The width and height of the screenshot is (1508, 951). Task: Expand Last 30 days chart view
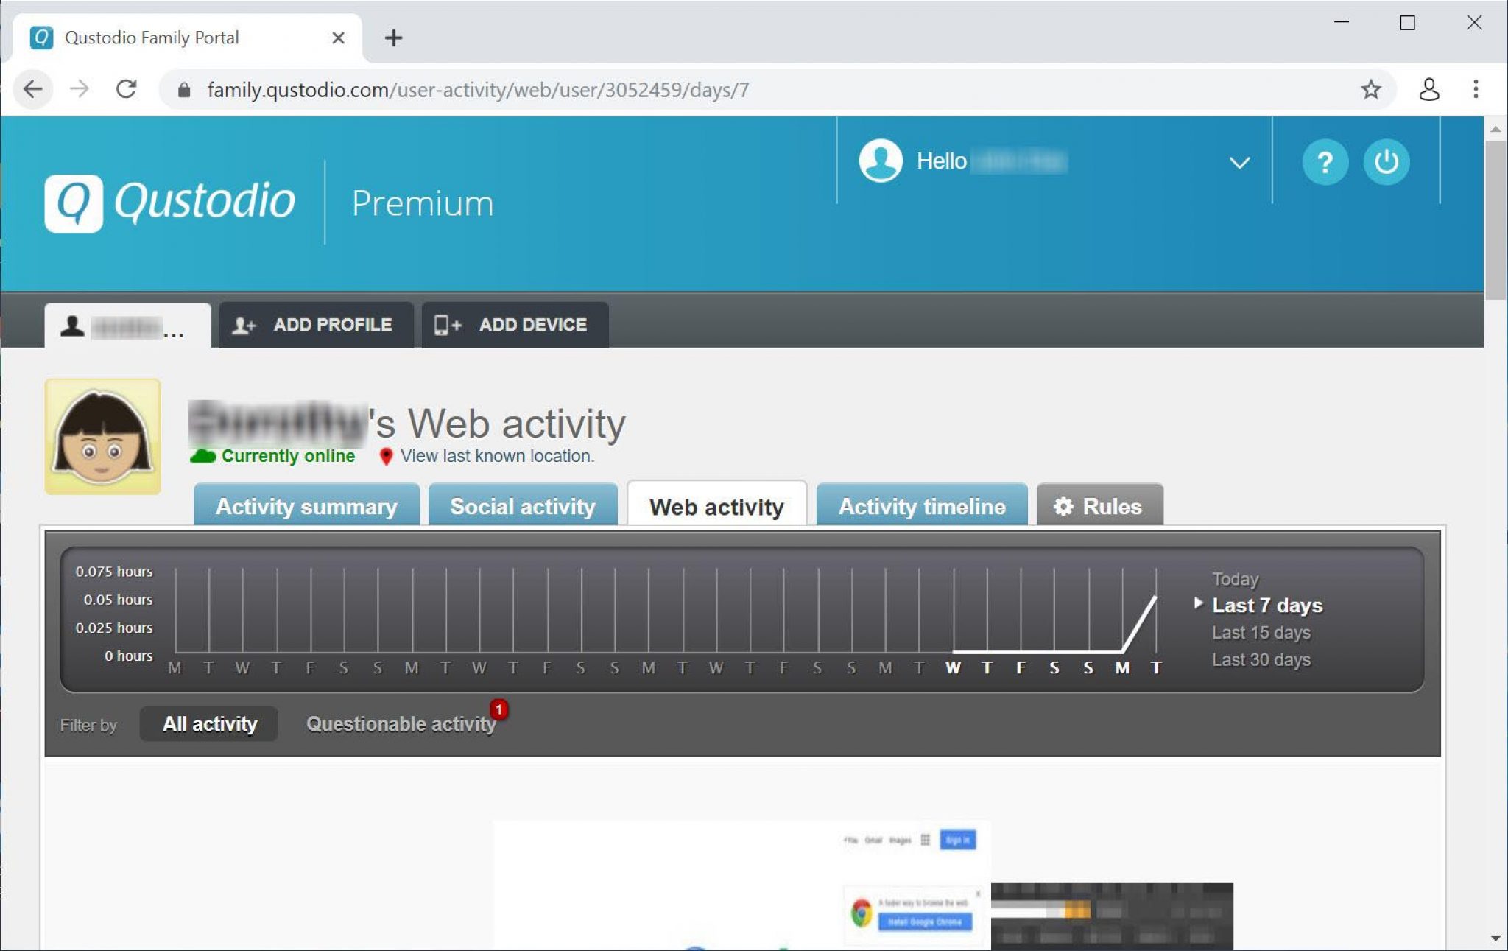1263,659
